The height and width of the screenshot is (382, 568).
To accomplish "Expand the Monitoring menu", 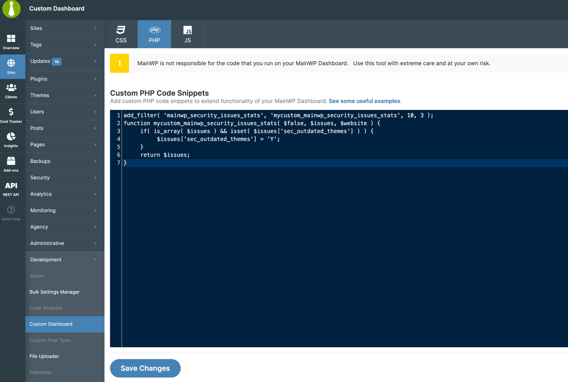I will point(65,211).
